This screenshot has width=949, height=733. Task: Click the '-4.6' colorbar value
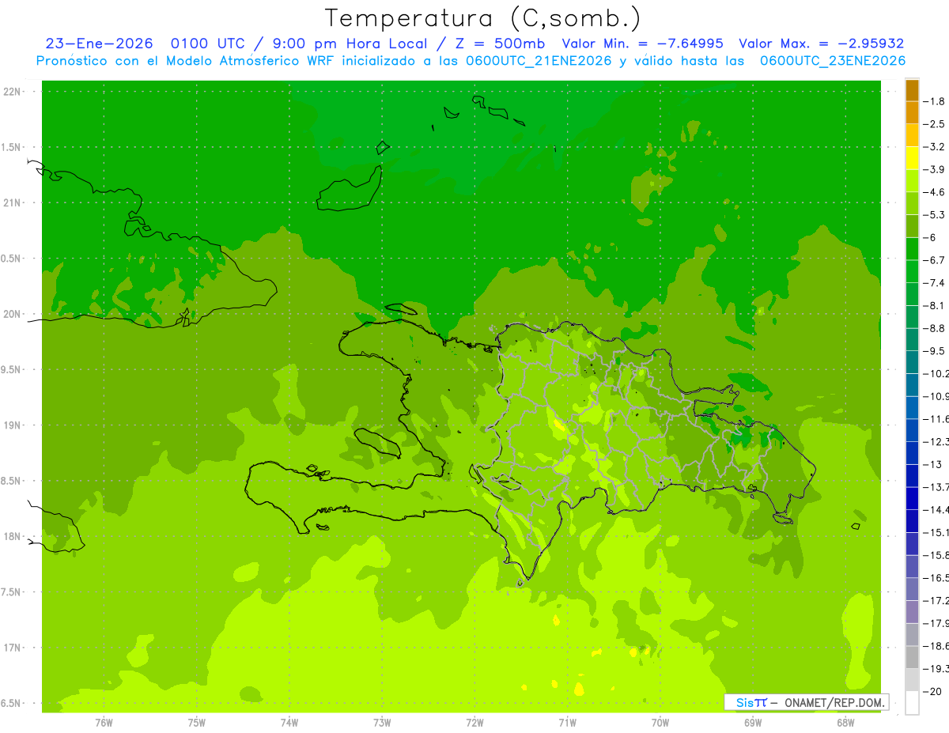934,192
